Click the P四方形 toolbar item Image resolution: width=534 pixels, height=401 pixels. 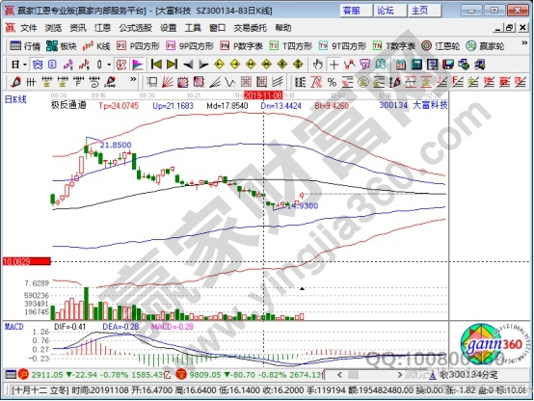pyautogui.click(x=138, y=45)
